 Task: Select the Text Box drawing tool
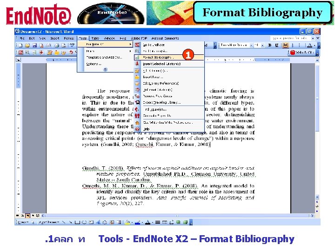point(91,222)
